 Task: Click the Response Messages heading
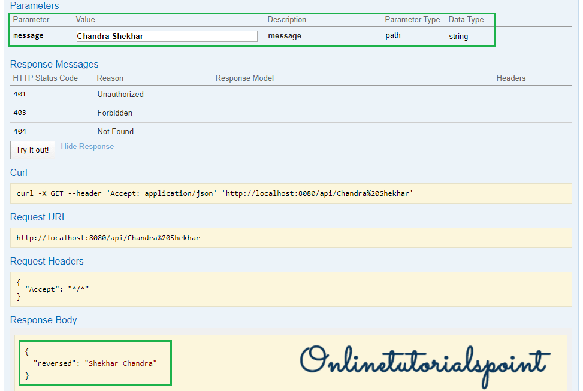point(54,65)
